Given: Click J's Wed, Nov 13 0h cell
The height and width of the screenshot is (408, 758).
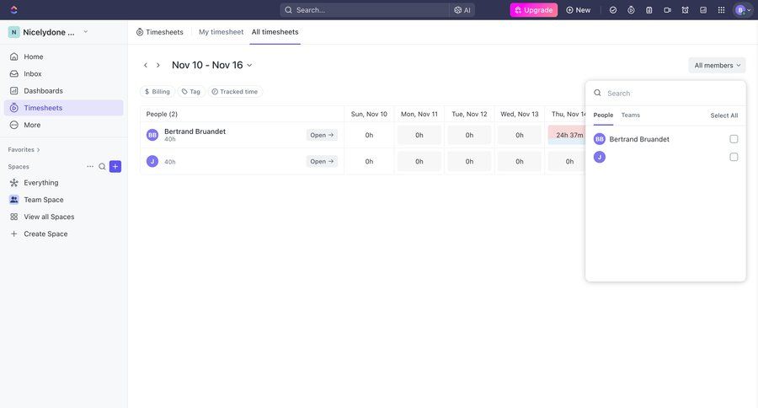Looking at the screenshot, I should (x=519, y=162).
